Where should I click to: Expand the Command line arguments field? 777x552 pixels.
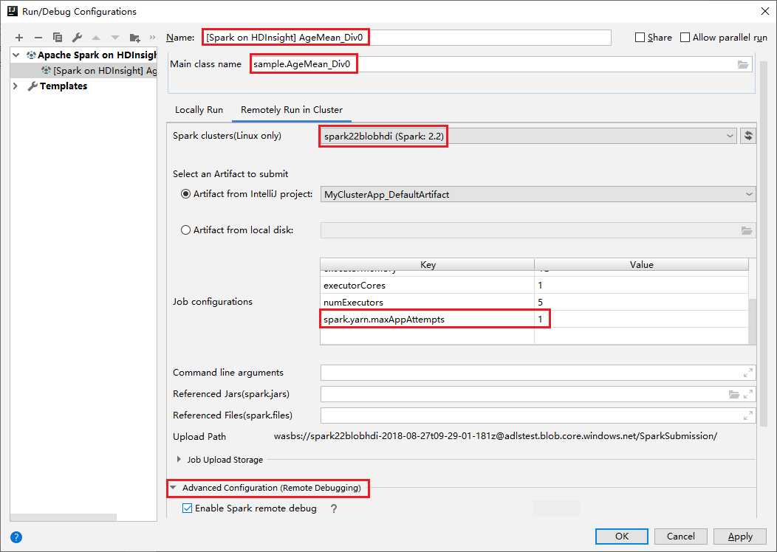[x=748, y=373]
